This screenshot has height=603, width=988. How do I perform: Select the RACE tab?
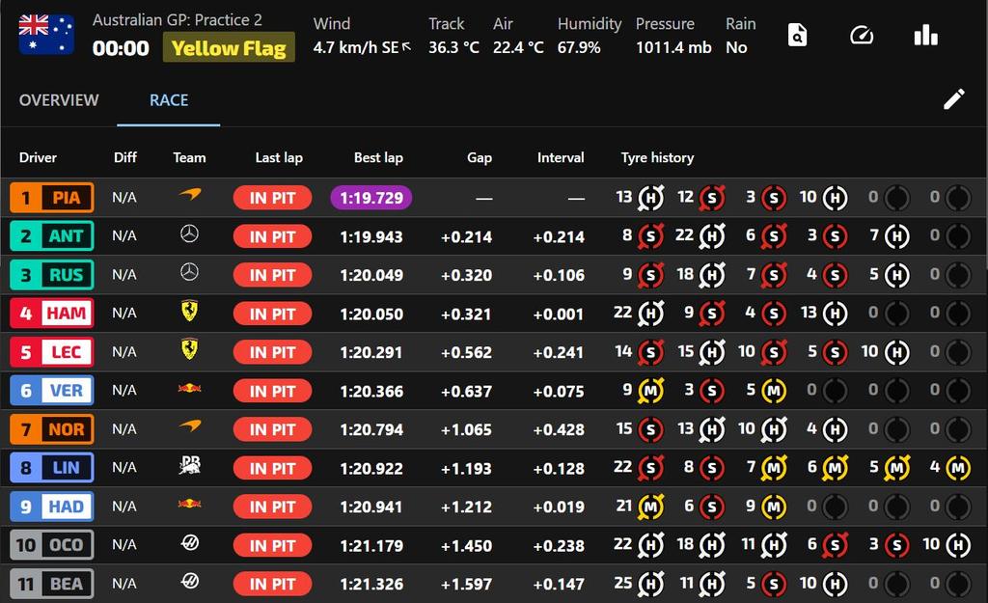(x=169, y=100)
